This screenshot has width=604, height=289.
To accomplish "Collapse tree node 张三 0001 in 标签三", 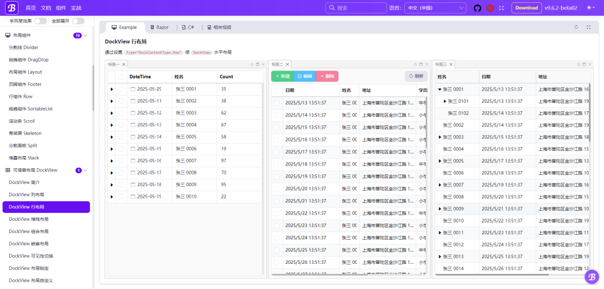I will (440, 89).
